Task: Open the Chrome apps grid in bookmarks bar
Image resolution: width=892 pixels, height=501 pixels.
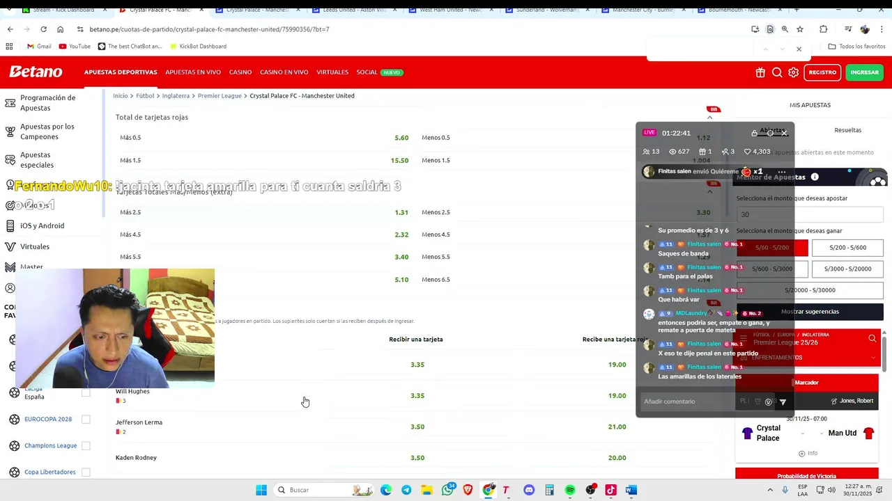Action: tap(9, 46)
